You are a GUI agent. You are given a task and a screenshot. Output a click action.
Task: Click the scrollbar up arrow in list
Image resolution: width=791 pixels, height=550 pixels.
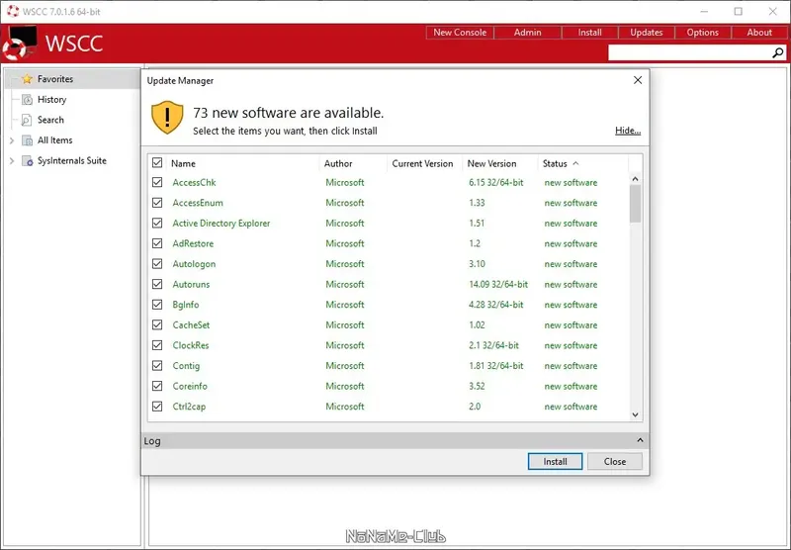point(635,179)
